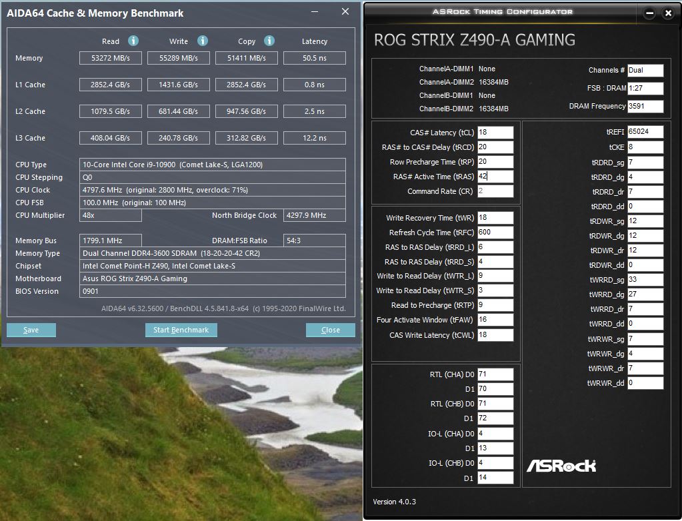Click the IO-L (CHB) D1 field
The height and width of the screenshot is (521, 682).
coord(495,478)
